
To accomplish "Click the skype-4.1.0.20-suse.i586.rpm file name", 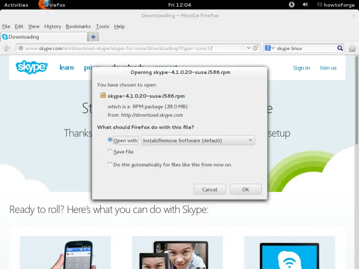I will (146, 96).
